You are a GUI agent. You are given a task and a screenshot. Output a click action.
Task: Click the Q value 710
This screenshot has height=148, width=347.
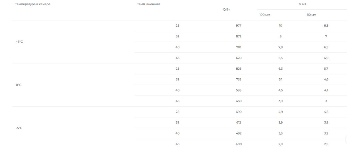[239, 47]
